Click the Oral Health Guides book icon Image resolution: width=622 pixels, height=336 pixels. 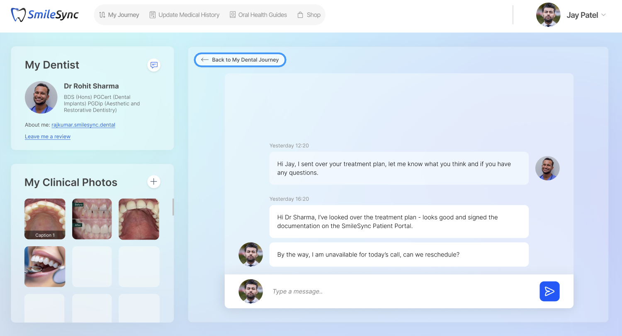(x=233, y=15)
